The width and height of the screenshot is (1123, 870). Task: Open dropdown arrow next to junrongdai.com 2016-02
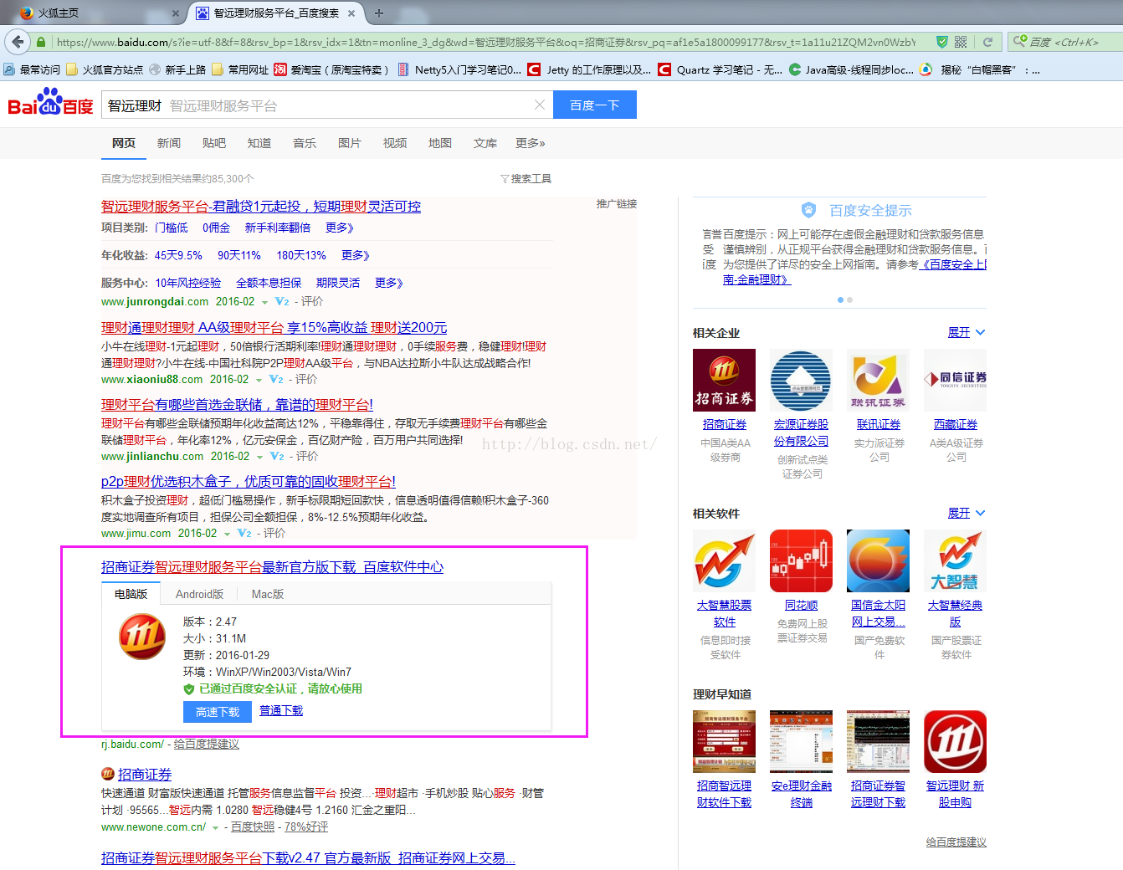tap(265, 303)
